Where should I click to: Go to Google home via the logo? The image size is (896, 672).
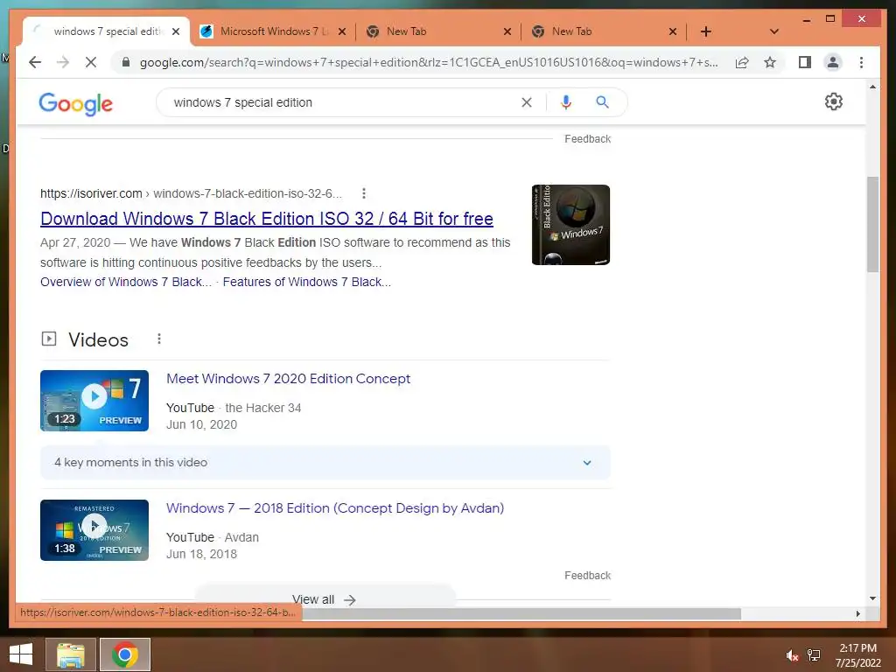point(75,103)
